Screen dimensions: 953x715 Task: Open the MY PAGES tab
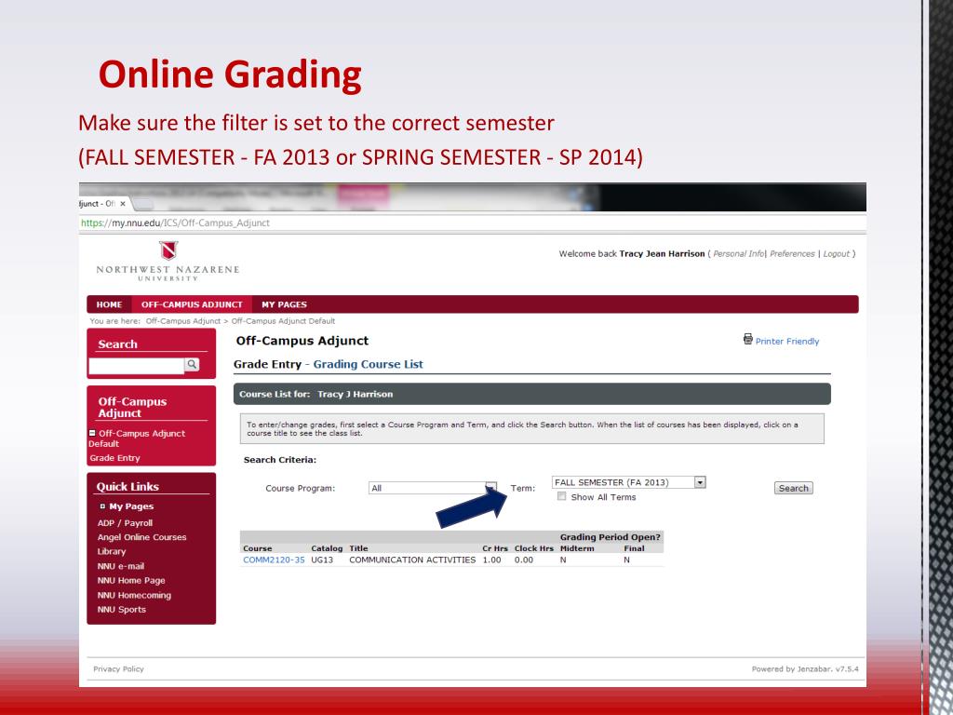[x=284, y=304]
